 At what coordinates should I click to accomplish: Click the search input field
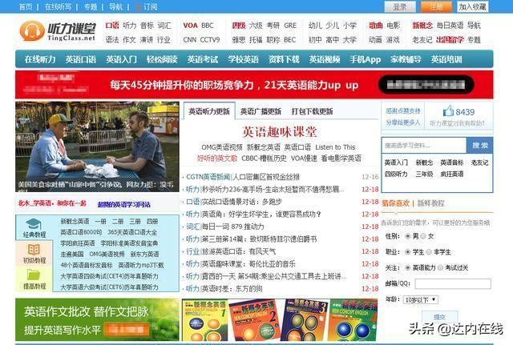click(424, 145)
